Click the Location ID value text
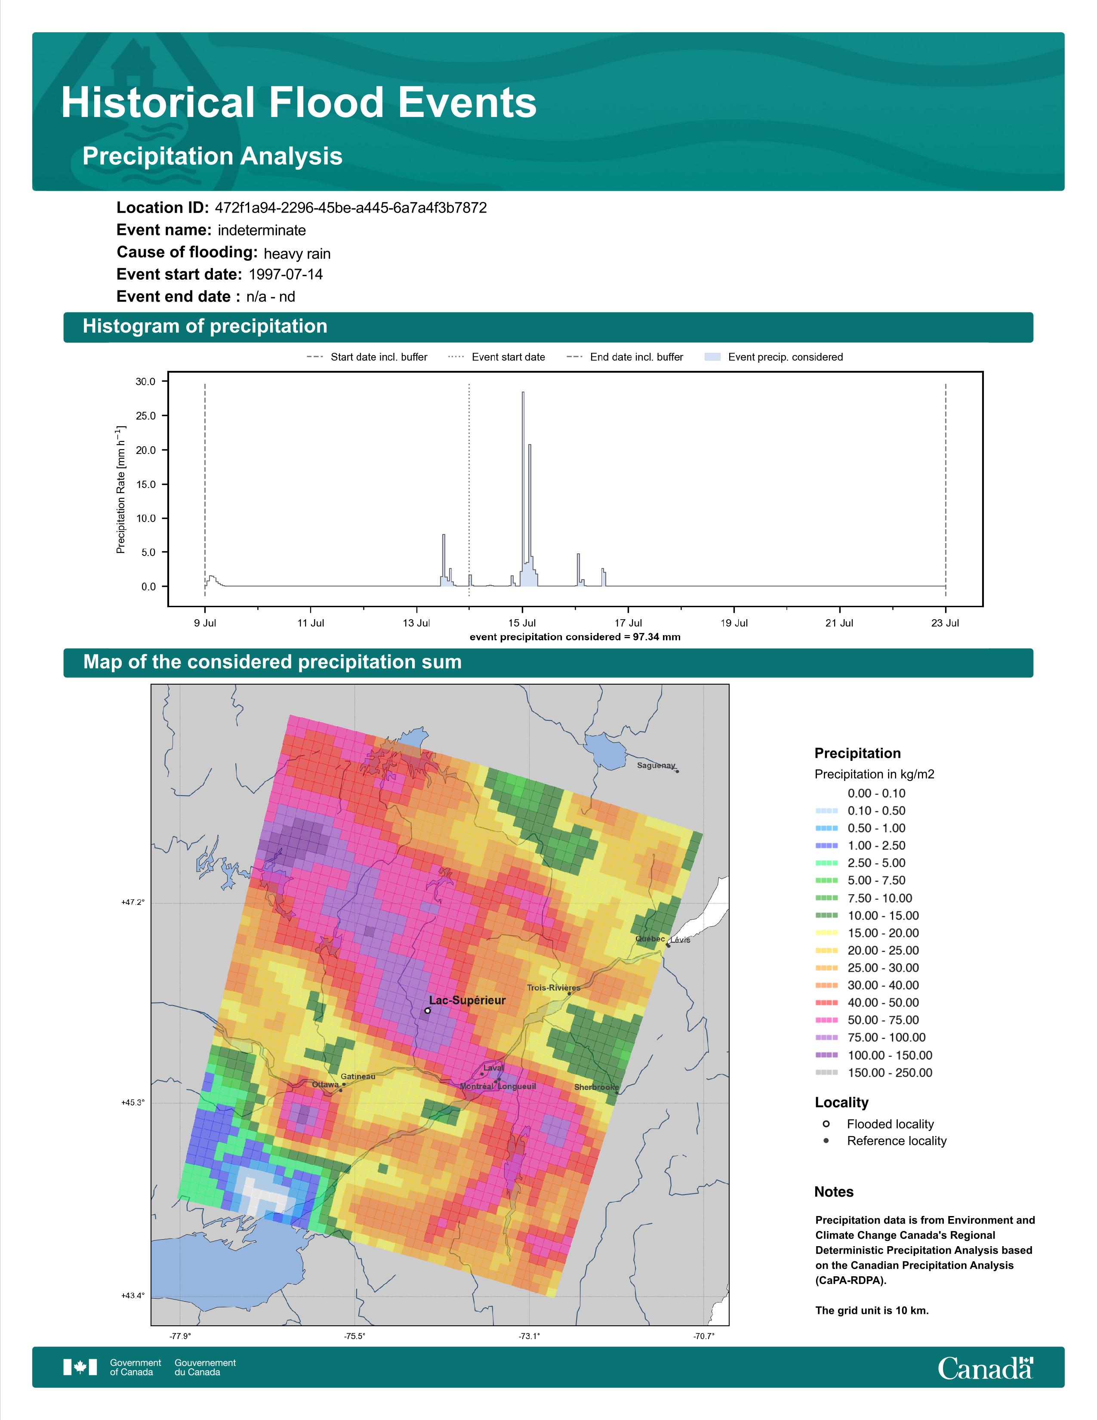The width and height of the screenshot is (1097, 1420). (x=351, y=208)
